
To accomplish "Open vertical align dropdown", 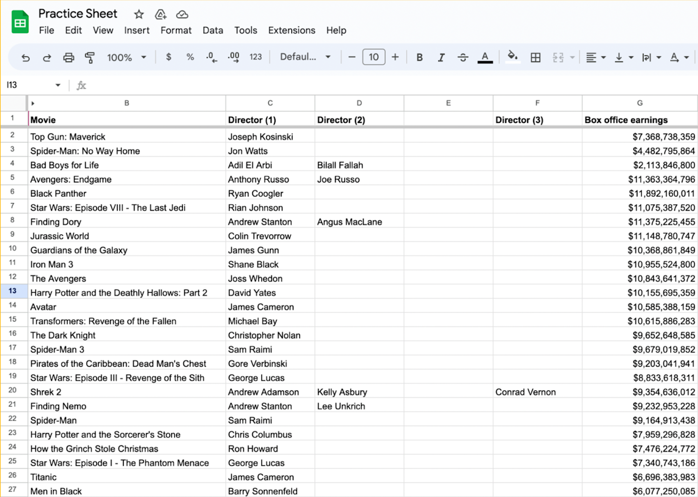I will (624, 57).
